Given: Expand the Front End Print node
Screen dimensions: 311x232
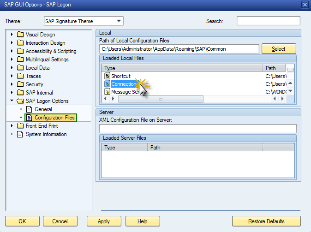Looking at the screenshot, I should 12,126.
